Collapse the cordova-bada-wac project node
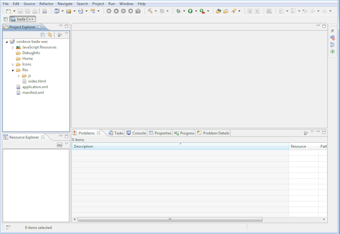This screenshot has width=340, height=234. coord(7,42)
